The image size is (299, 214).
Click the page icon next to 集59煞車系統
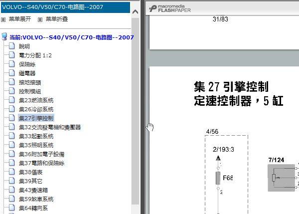coord(12,199)
